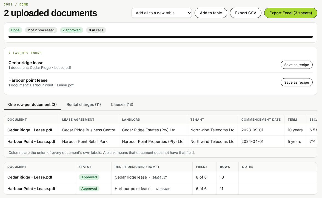
Task: Click the Harbour point lease layout title
Action: pyautogui.click(x=28, y=80)
